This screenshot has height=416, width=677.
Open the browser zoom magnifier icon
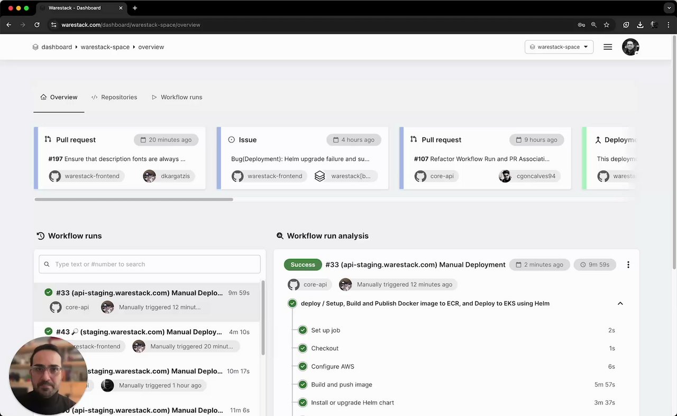[x=594, y=25]
